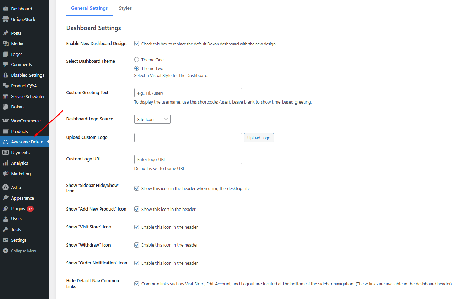Viewport: 464px width, 299px height.
Task: Disable the "Withdraw" icon checkbox
Action: tap(137, 245)
